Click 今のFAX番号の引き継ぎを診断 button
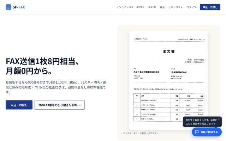Viewport: 226px width, 141px height. click(60, 105)
